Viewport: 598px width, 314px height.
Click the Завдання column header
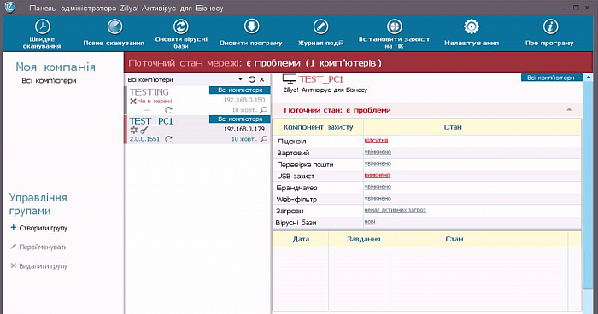point(360,239)
